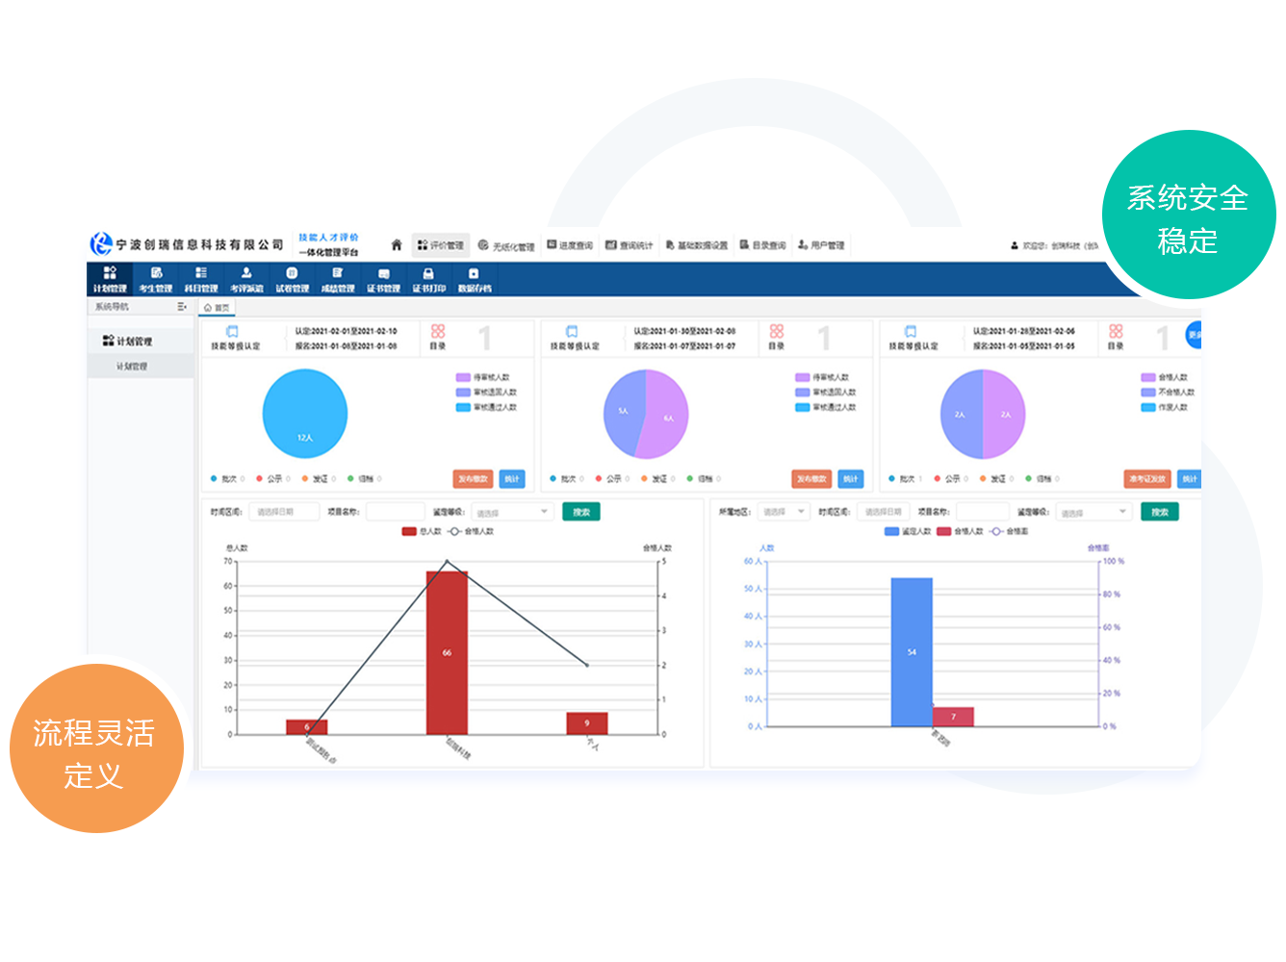Image resolution: width=1286 pixels, height=962 pixels.
Task: Open 鉴定等级 dropdown in right chart filter
Action: click(1093, 512)
